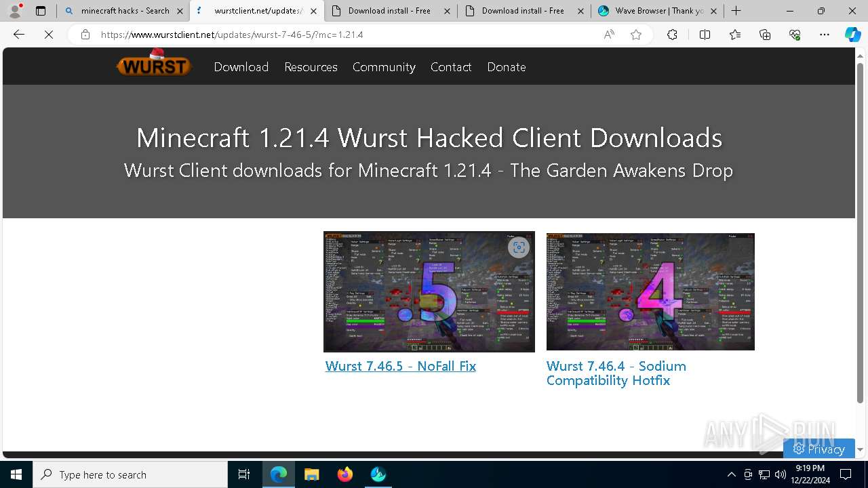Image resolution: width=868 pixels, height=488 pixels.
Task: Open Donate menu item
Action: pos(507,67)
